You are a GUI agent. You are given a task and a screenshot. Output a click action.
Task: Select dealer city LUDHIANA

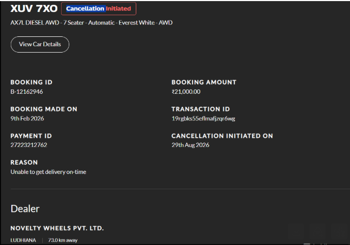tap(23, 240)
